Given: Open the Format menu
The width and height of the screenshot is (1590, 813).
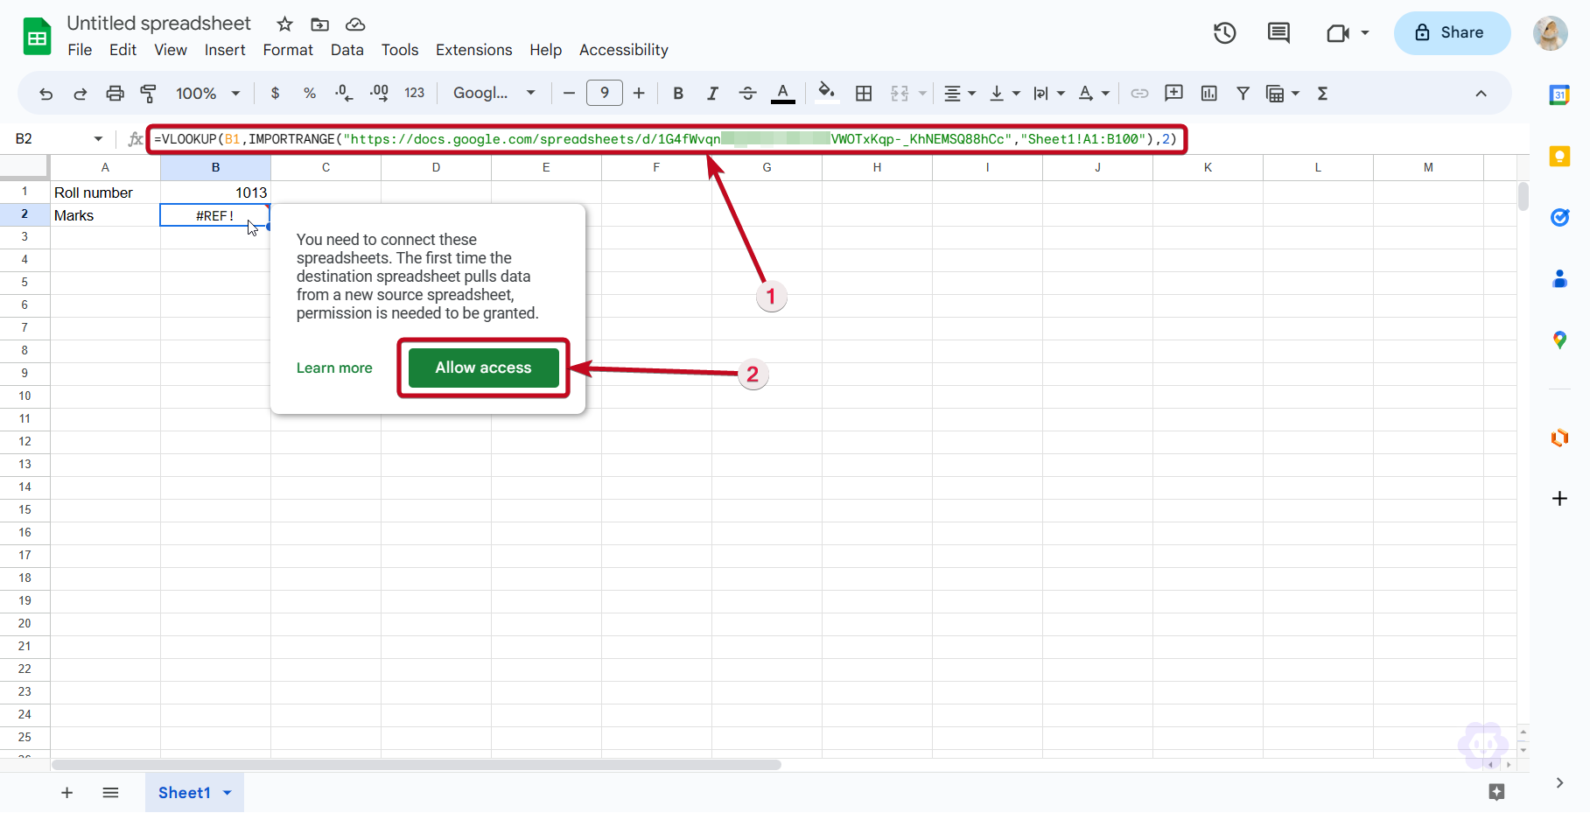Looking at the screenshot, I should click(x=288, y=50).
